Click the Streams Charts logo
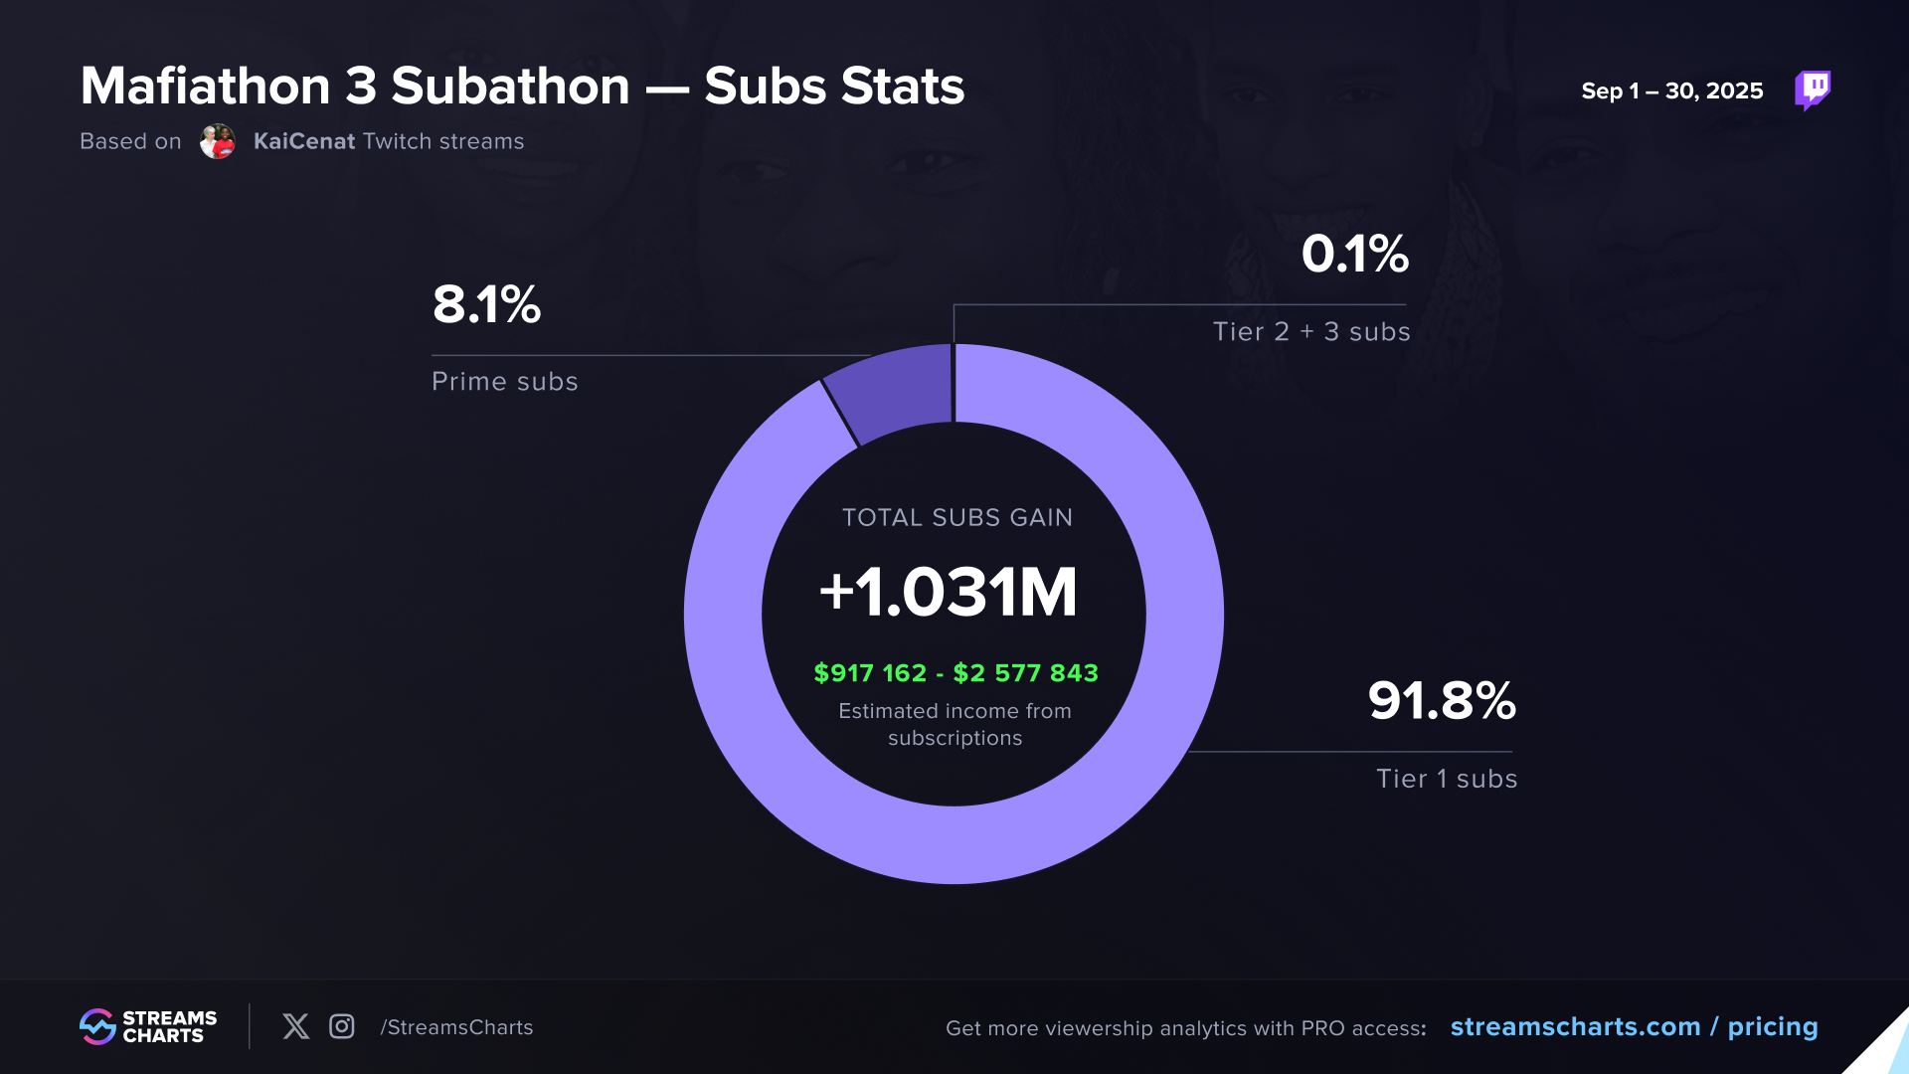The image size is (1909, 1074). coord(148,1026)
